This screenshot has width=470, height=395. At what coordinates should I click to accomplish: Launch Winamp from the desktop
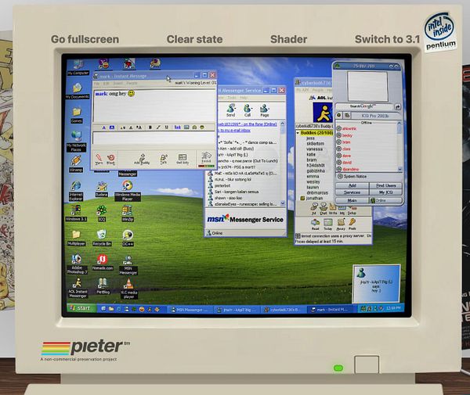(76, 164)
